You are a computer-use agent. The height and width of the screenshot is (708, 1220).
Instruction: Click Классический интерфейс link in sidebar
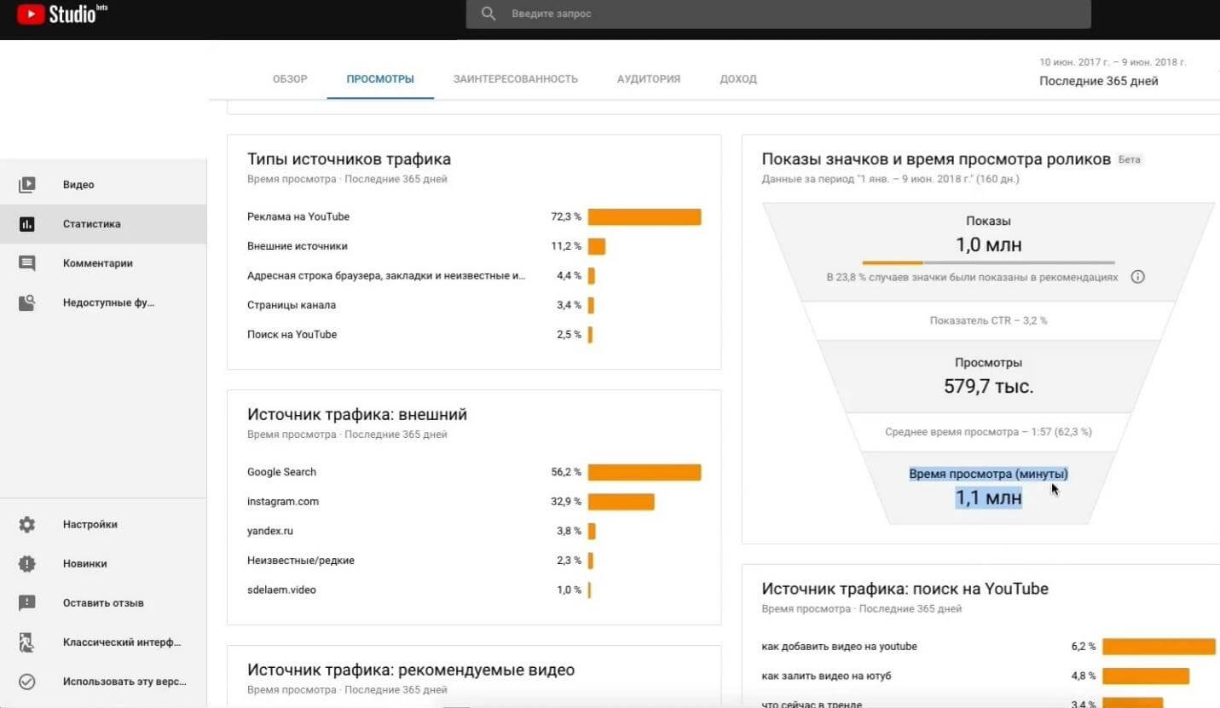(x=121, y=642)
